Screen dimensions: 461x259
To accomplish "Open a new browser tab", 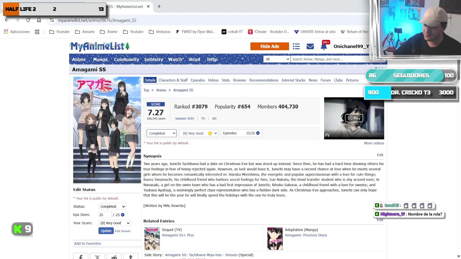I will (159, 6).
